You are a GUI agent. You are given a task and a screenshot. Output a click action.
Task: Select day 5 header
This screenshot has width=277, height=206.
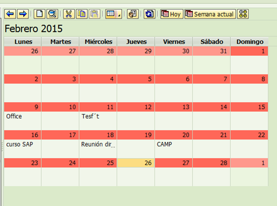point(136,79)
